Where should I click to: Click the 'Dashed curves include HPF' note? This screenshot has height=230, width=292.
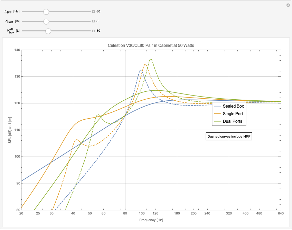(x=229, y=136)
